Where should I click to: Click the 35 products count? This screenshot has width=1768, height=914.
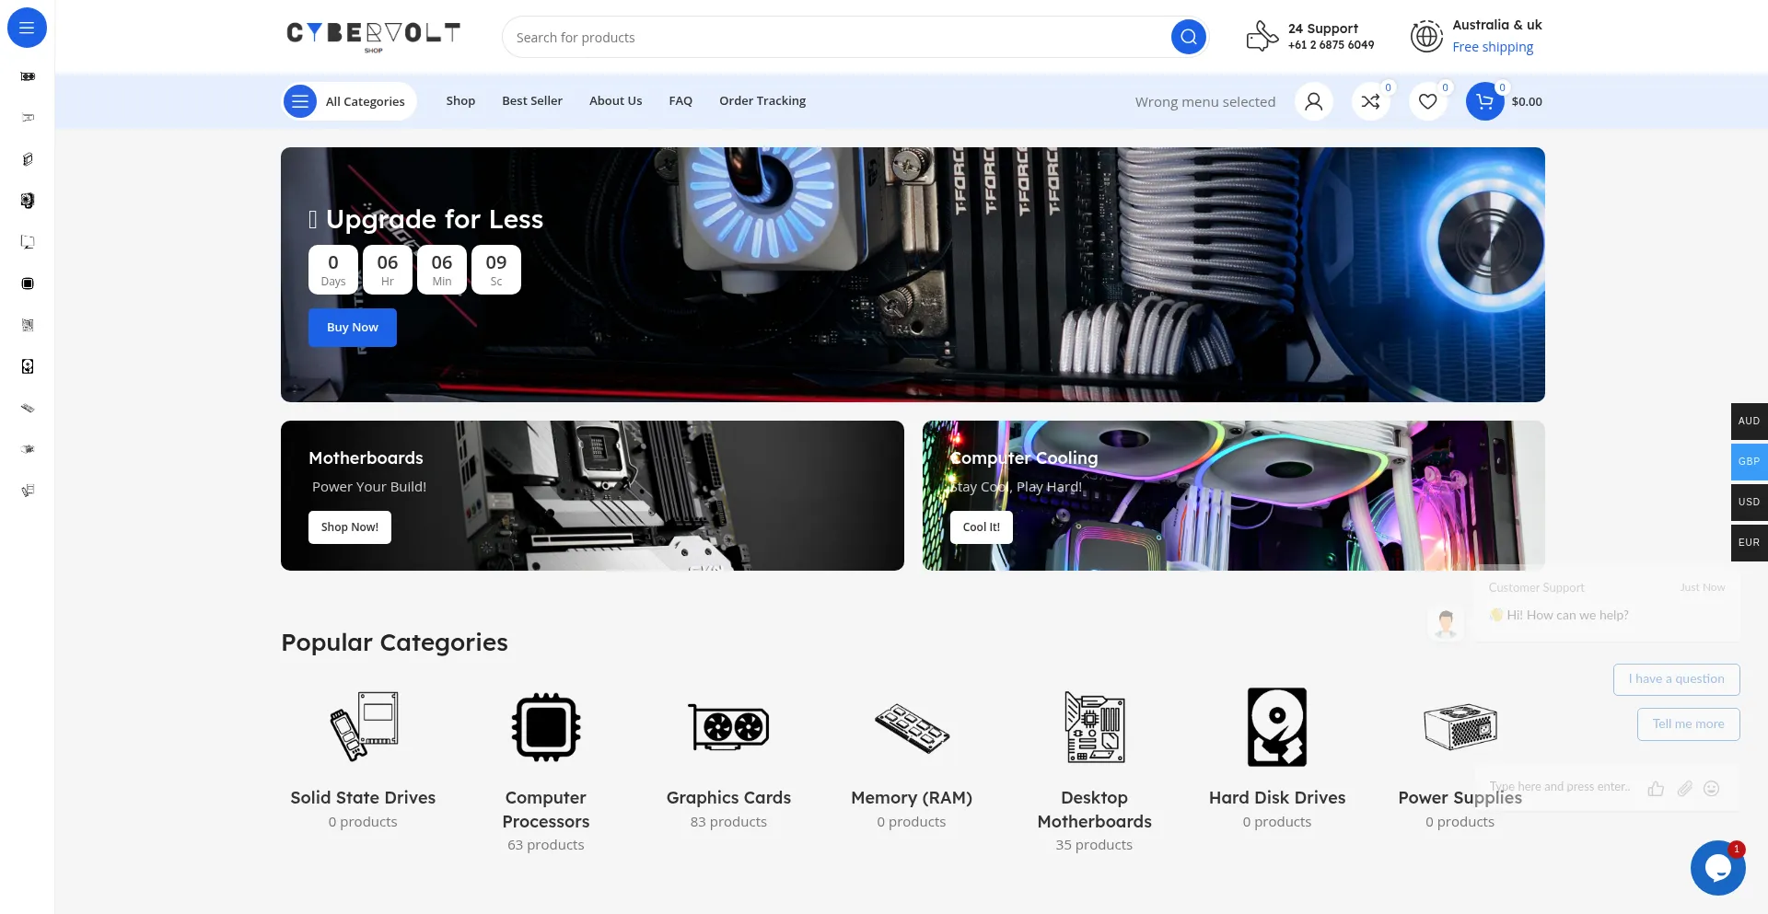click(1094, 845)
